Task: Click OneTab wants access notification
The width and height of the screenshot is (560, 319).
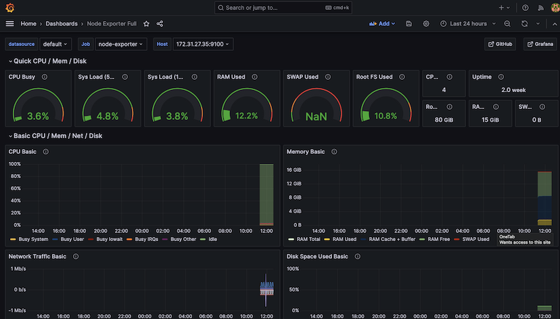Action: (524, 240)
